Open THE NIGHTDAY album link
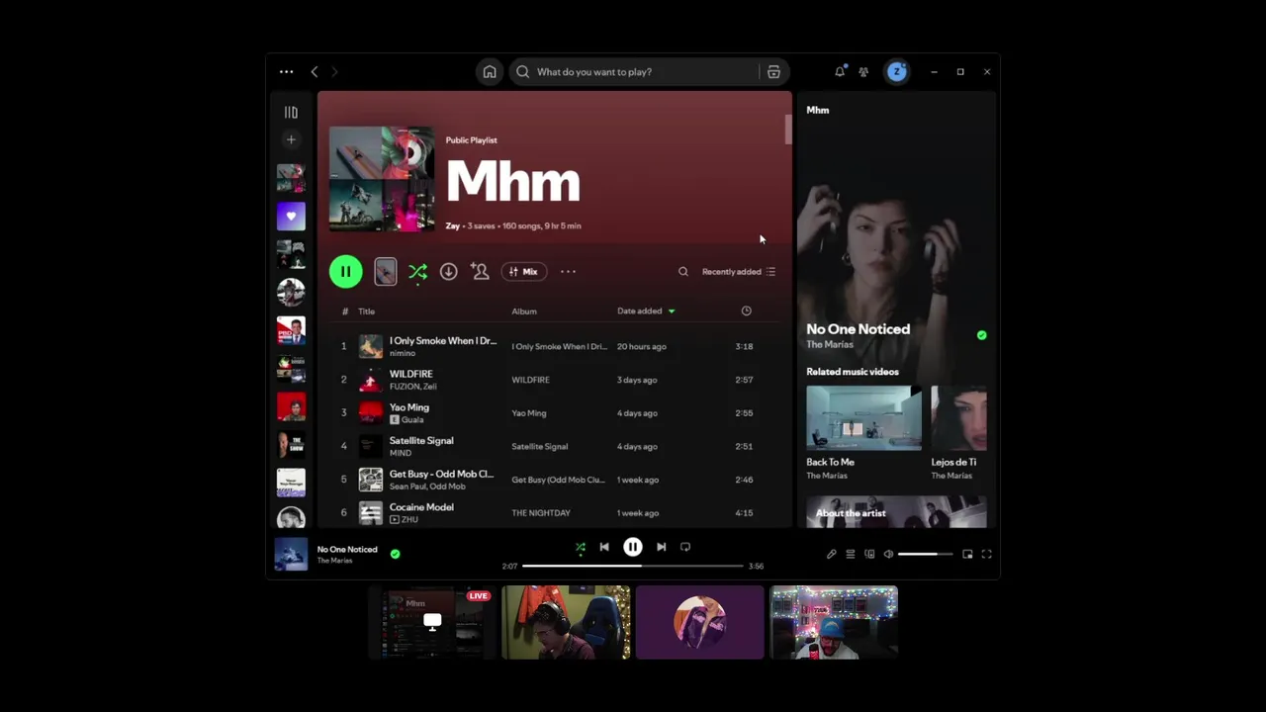 [x=541, y=513]
